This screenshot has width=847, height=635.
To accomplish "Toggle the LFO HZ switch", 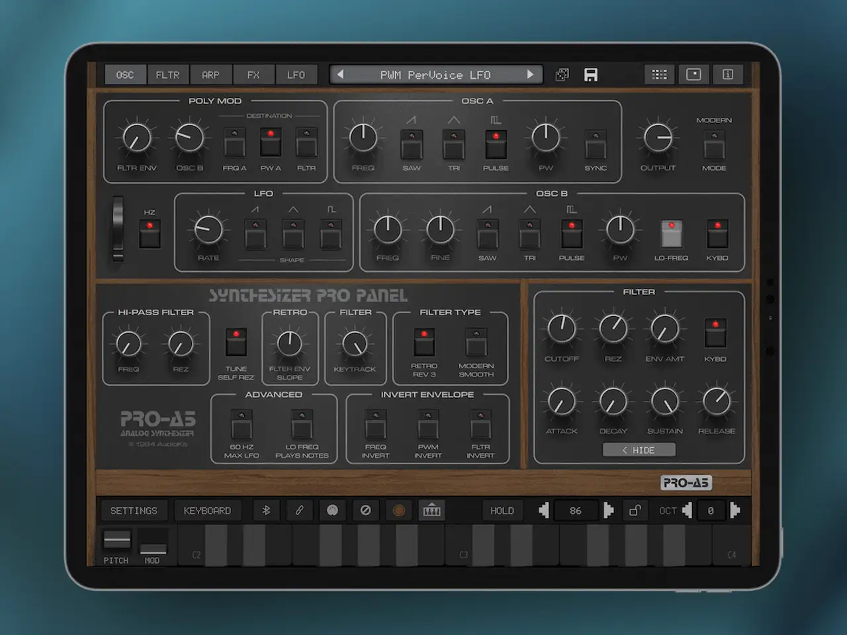I will pyautogui.click(x=150, y=234).
